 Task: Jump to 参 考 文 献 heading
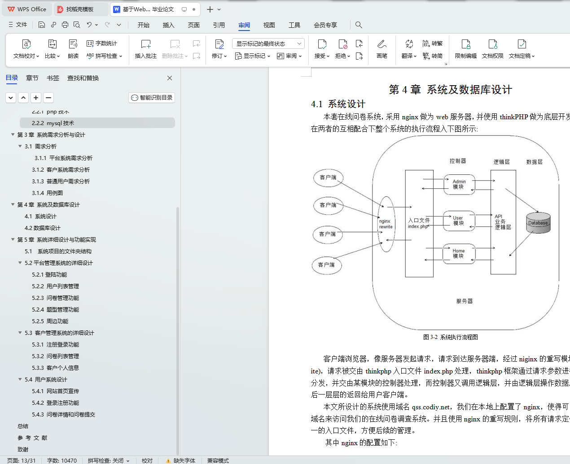pyautogui.click(x=32, y=438)
